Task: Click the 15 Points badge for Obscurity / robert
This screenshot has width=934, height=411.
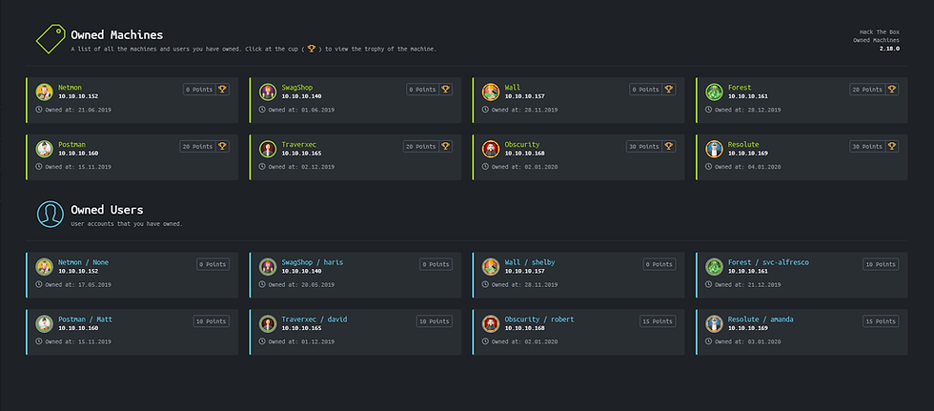Action: coord(658,321)
